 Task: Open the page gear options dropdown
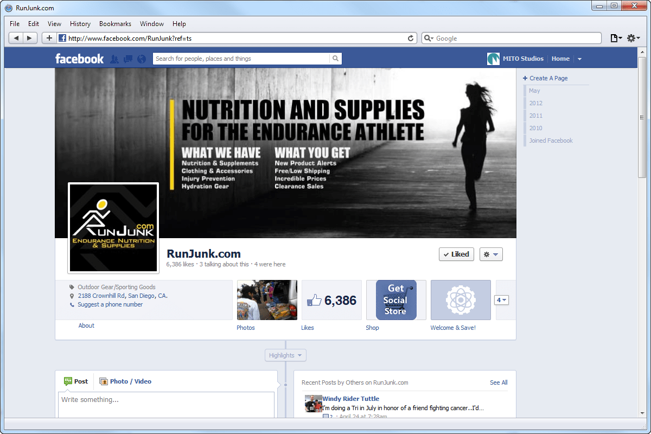(491, 254)
